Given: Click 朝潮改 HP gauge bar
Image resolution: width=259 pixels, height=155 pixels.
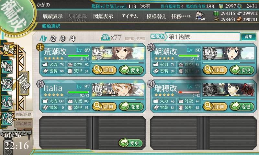Looking at the screenshot, I should (x=189, y=56).
